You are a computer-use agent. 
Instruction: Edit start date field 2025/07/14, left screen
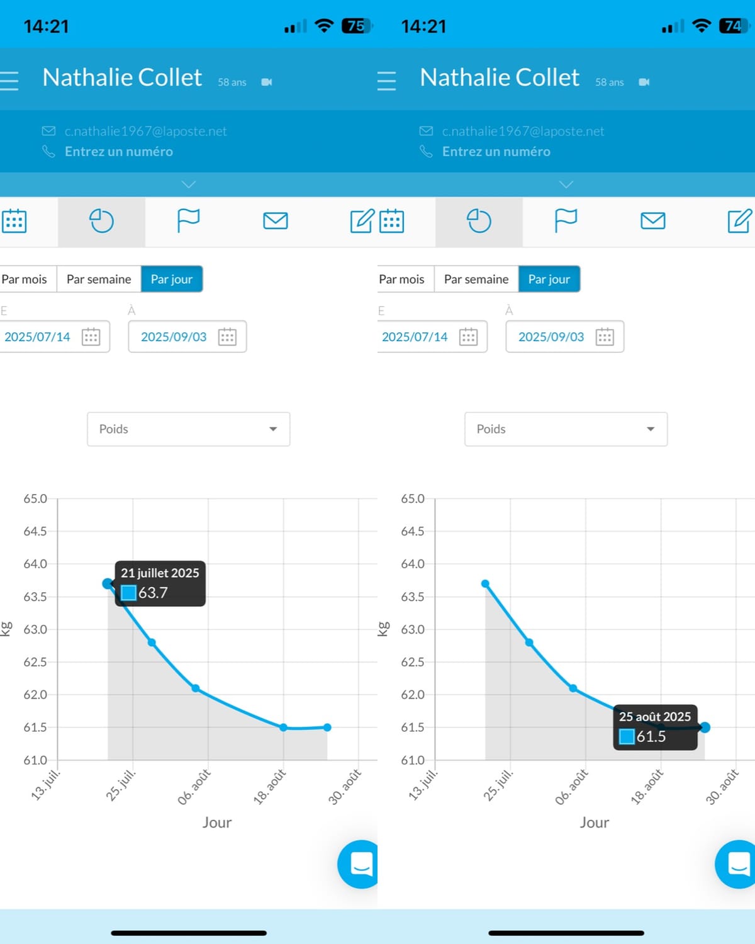coord(54,337)
